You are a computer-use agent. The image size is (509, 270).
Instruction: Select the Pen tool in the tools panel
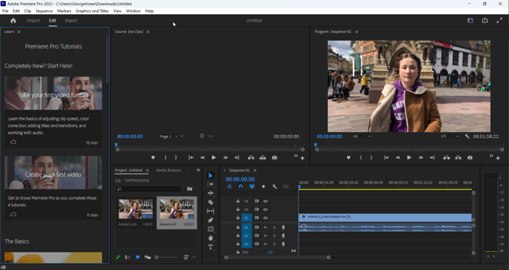tap(210, 220)
